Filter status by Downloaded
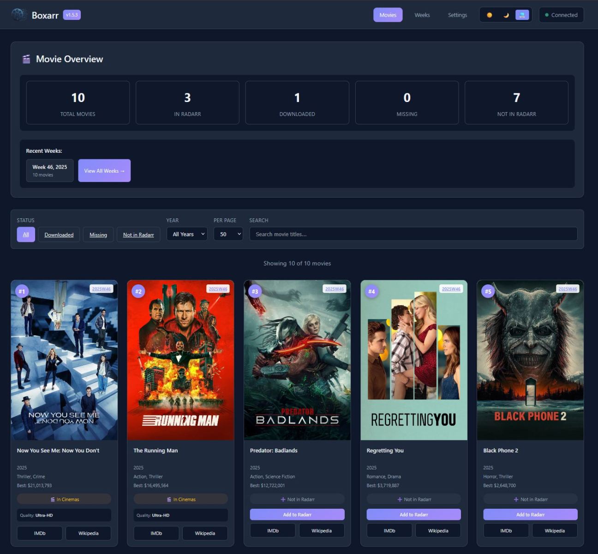The width and height of the screenshot is (598, 554). (59, 235)
